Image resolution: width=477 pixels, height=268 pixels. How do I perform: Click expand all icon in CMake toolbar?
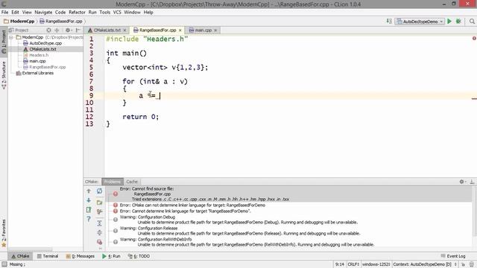pos(99,223)
